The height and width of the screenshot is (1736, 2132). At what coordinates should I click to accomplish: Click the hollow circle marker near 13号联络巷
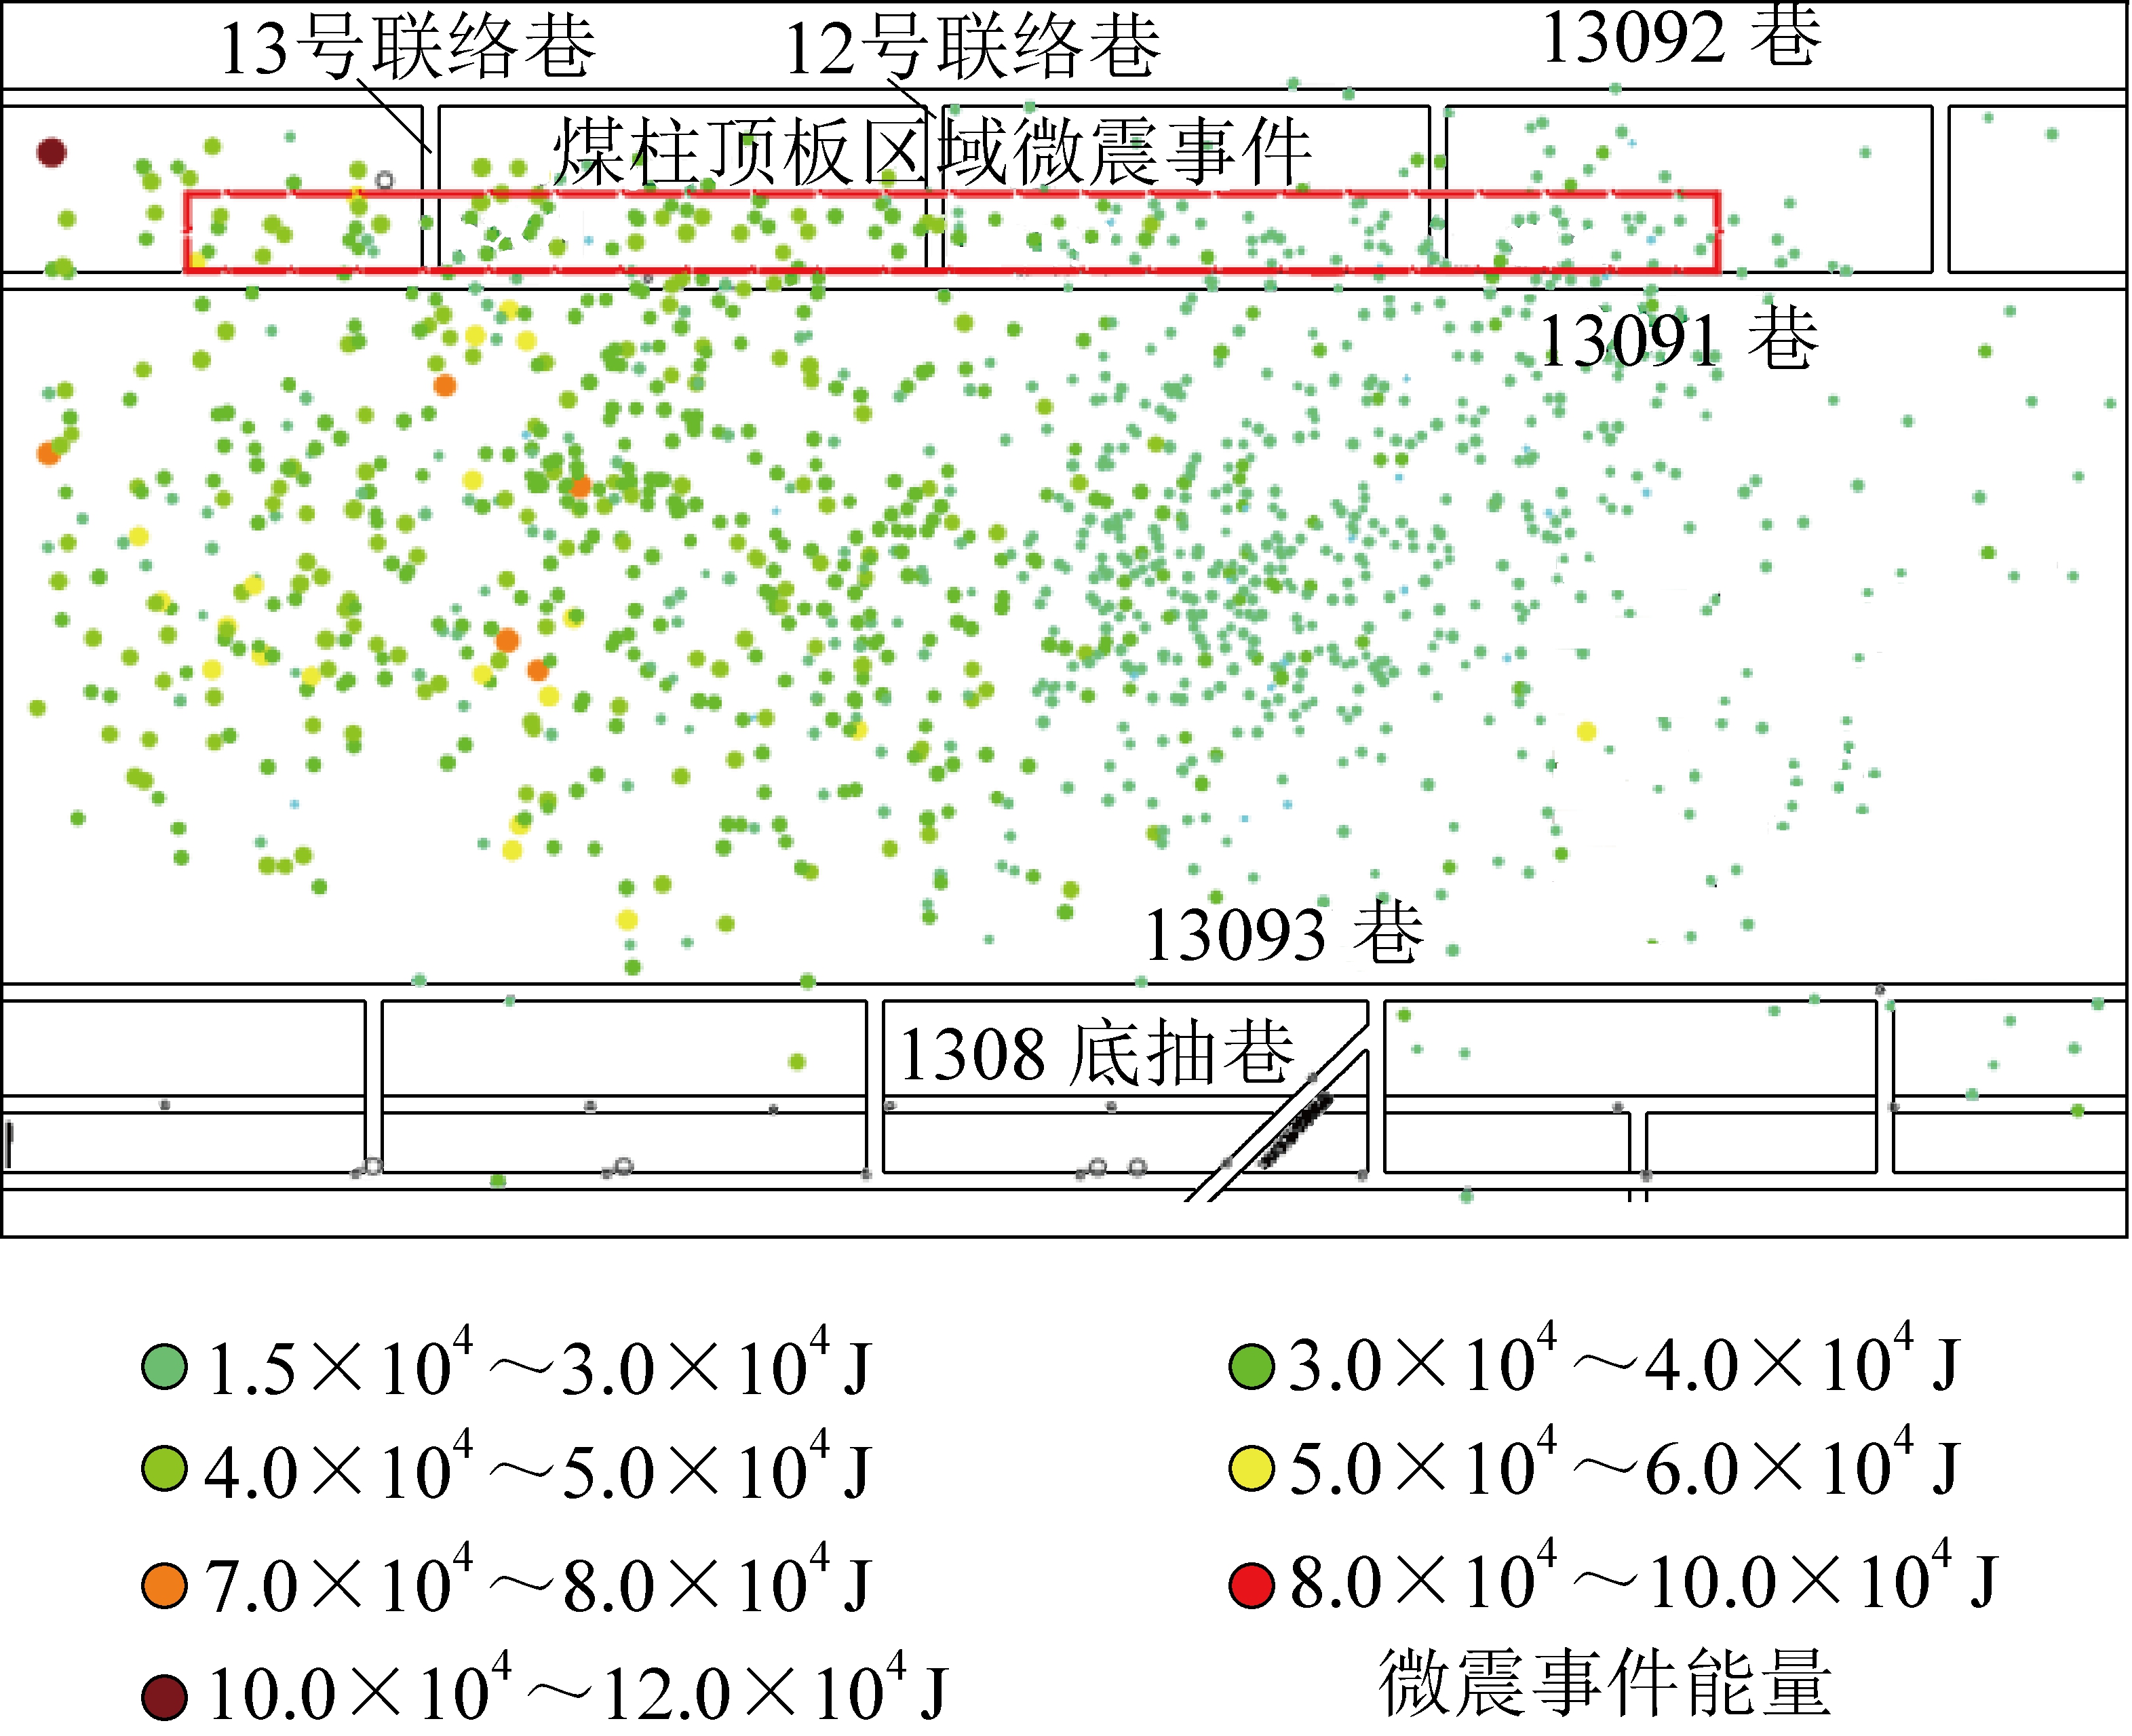click(385, 181)
